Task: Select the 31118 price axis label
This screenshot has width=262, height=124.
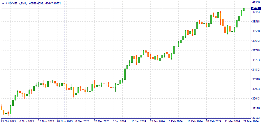Action: tap(256, 108)
